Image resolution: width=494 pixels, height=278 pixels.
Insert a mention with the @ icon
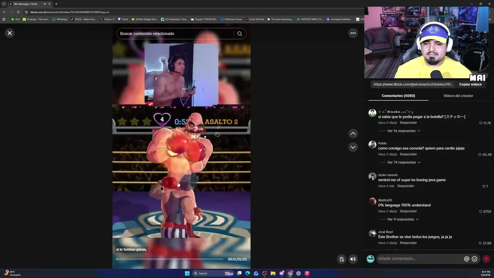click(467, 259)
